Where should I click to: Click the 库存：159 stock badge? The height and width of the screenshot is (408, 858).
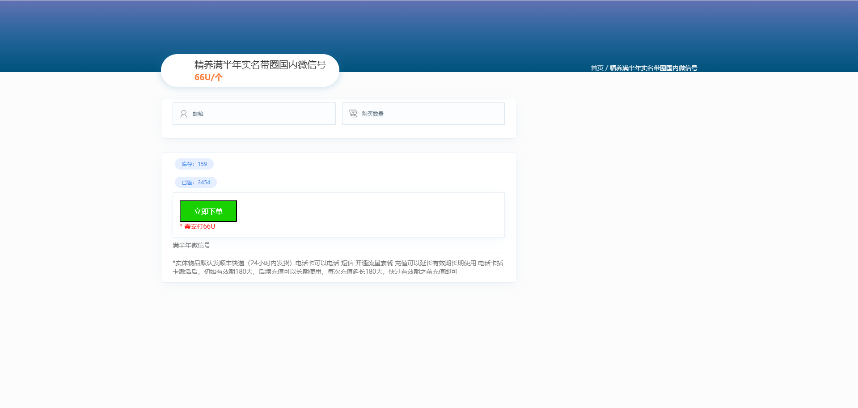pos(194,164)
